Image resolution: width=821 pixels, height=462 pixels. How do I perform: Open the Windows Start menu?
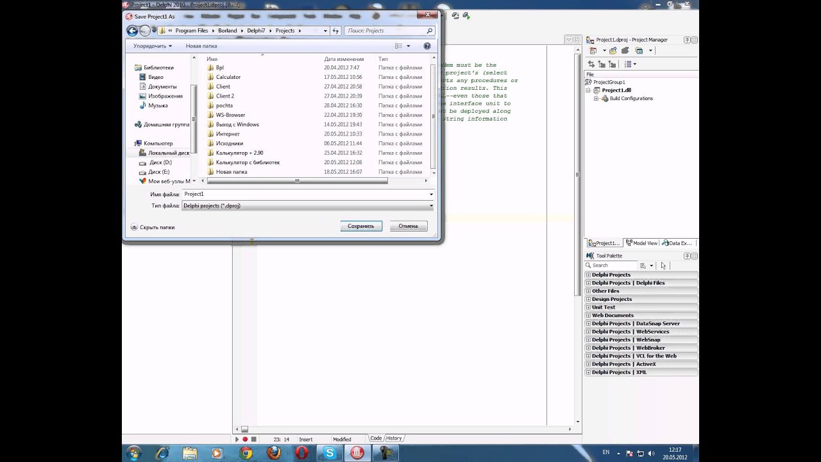point(133,453)
